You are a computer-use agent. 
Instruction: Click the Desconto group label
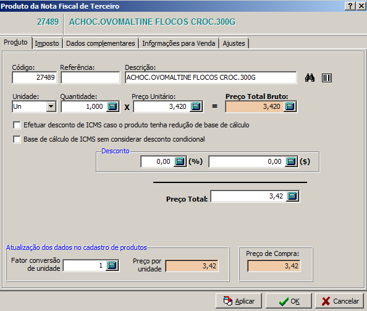point(116,151)
